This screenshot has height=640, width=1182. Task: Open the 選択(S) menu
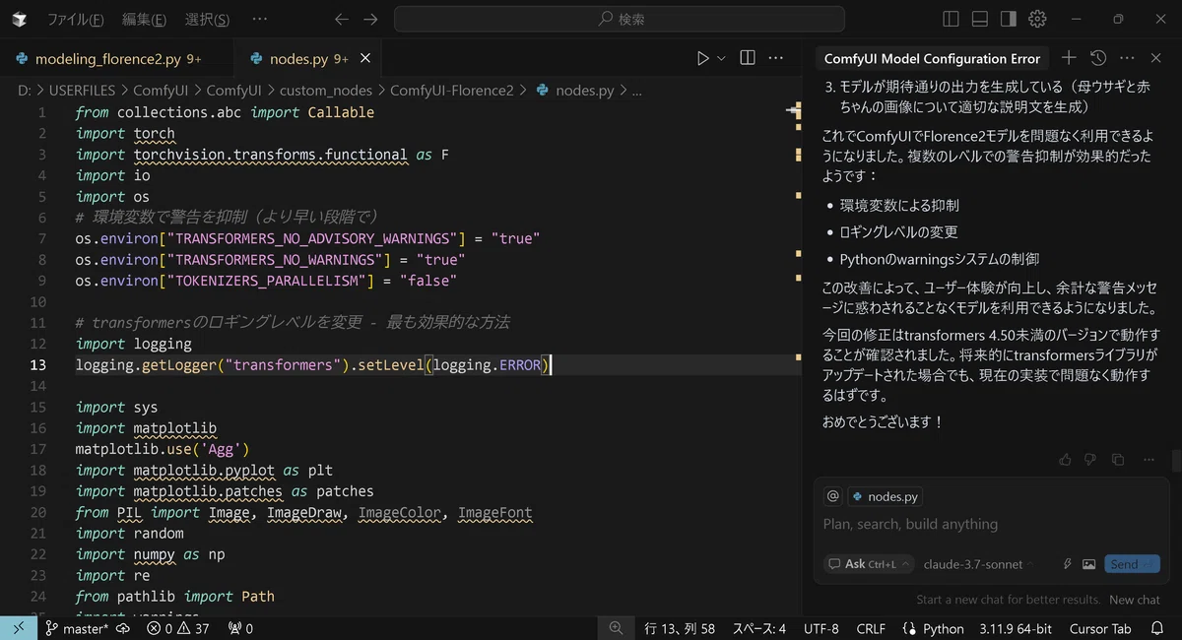[x=207, y=19]
